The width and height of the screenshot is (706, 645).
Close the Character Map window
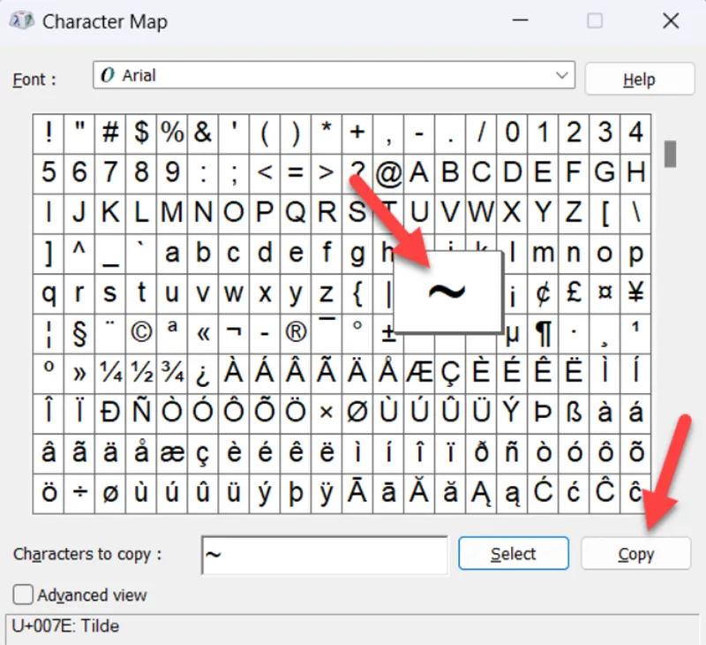tap(671, 20)
